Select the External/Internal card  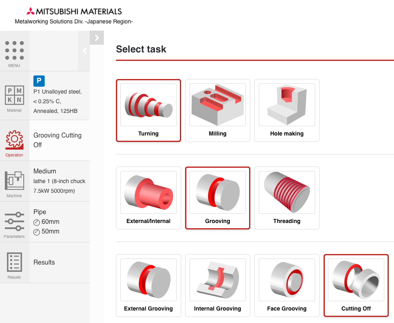tap(148, 198)
